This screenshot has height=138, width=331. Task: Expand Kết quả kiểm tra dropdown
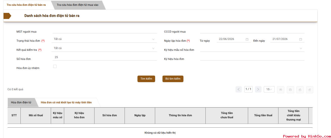pyautogui.click(x=104, y=48)
